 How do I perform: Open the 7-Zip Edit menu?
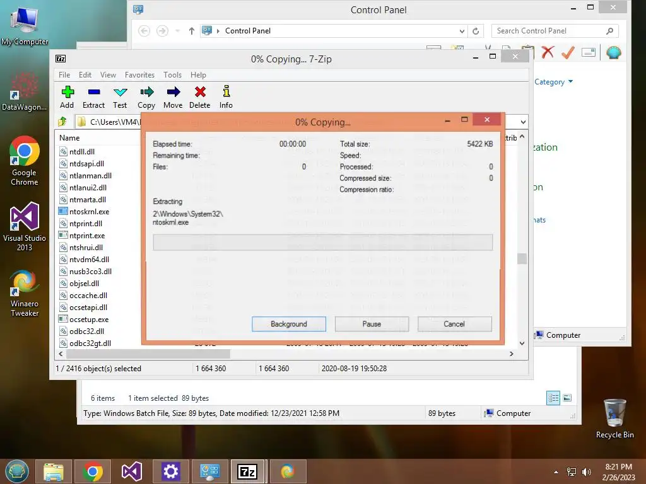[x=85, y=75]
